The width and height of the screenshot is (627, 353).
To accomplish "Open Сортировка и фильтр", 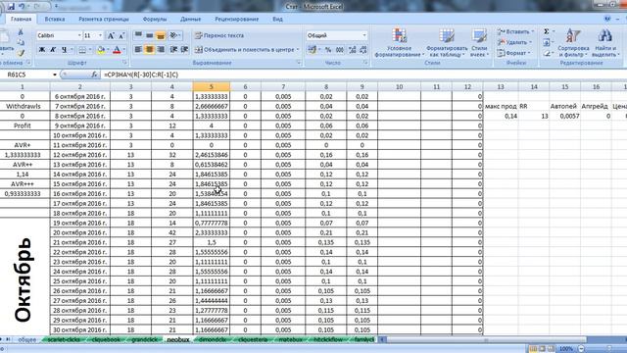I will tap(573, 43).
